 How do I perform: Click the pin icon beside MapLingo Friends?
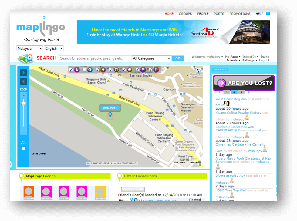(21, 177)
